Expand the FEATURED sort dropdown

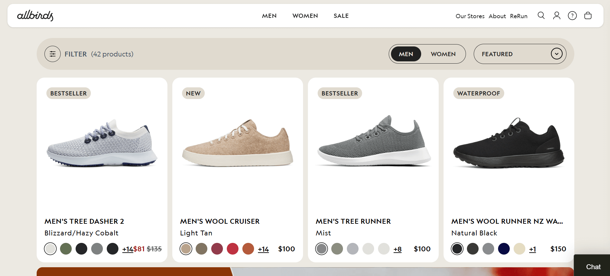(520, 54)
